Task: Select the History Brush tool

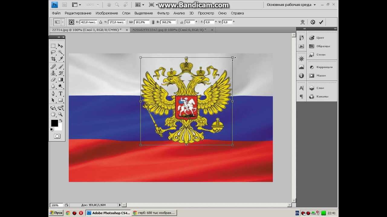Action: [60, 73]
